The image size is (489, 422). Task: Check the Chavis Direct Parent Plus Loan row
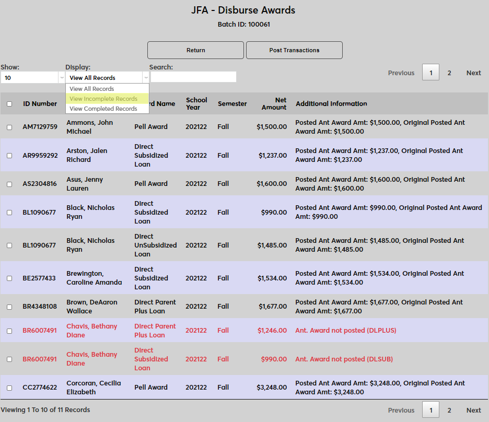point(9,331)
